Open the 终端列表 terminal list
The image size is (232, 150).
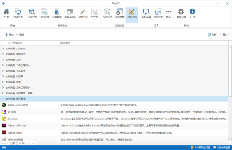coord(18,14)
